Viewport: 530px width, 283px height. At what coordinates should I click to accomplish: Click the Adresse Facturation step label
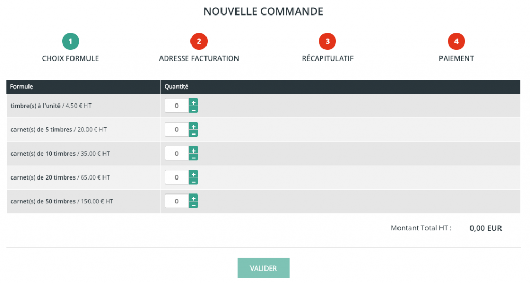pos(199,58)
